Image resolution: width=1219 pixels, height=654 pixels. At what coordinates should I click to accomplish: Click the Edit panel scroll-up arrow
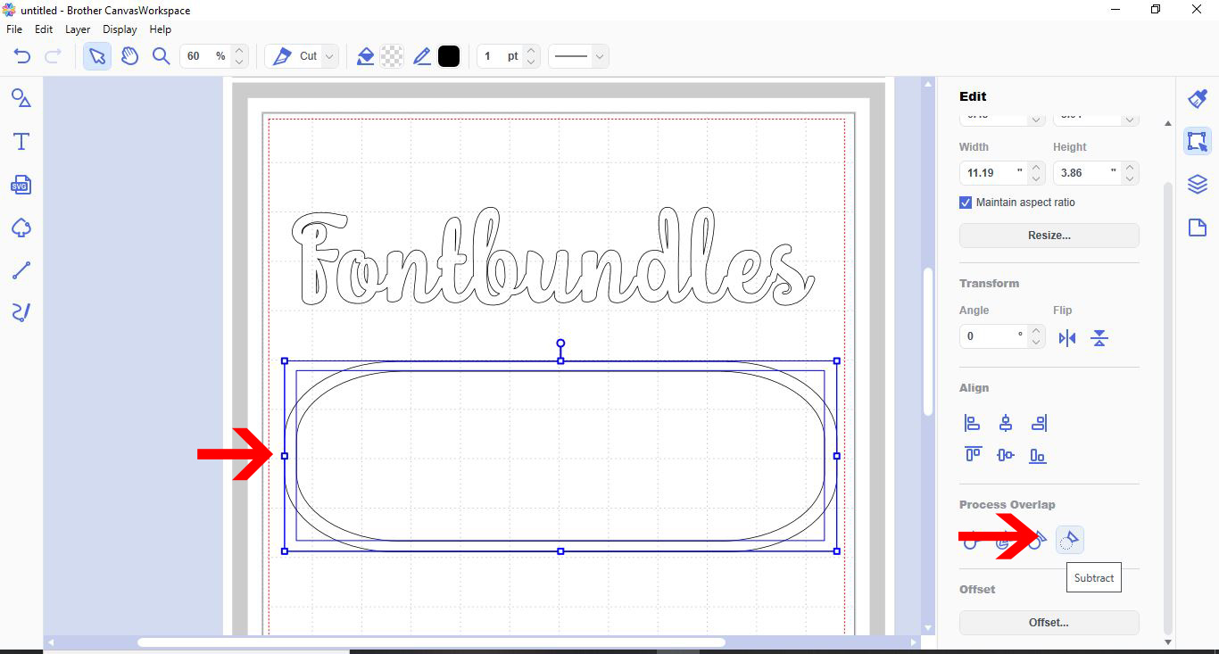(x=1169, y=124)
